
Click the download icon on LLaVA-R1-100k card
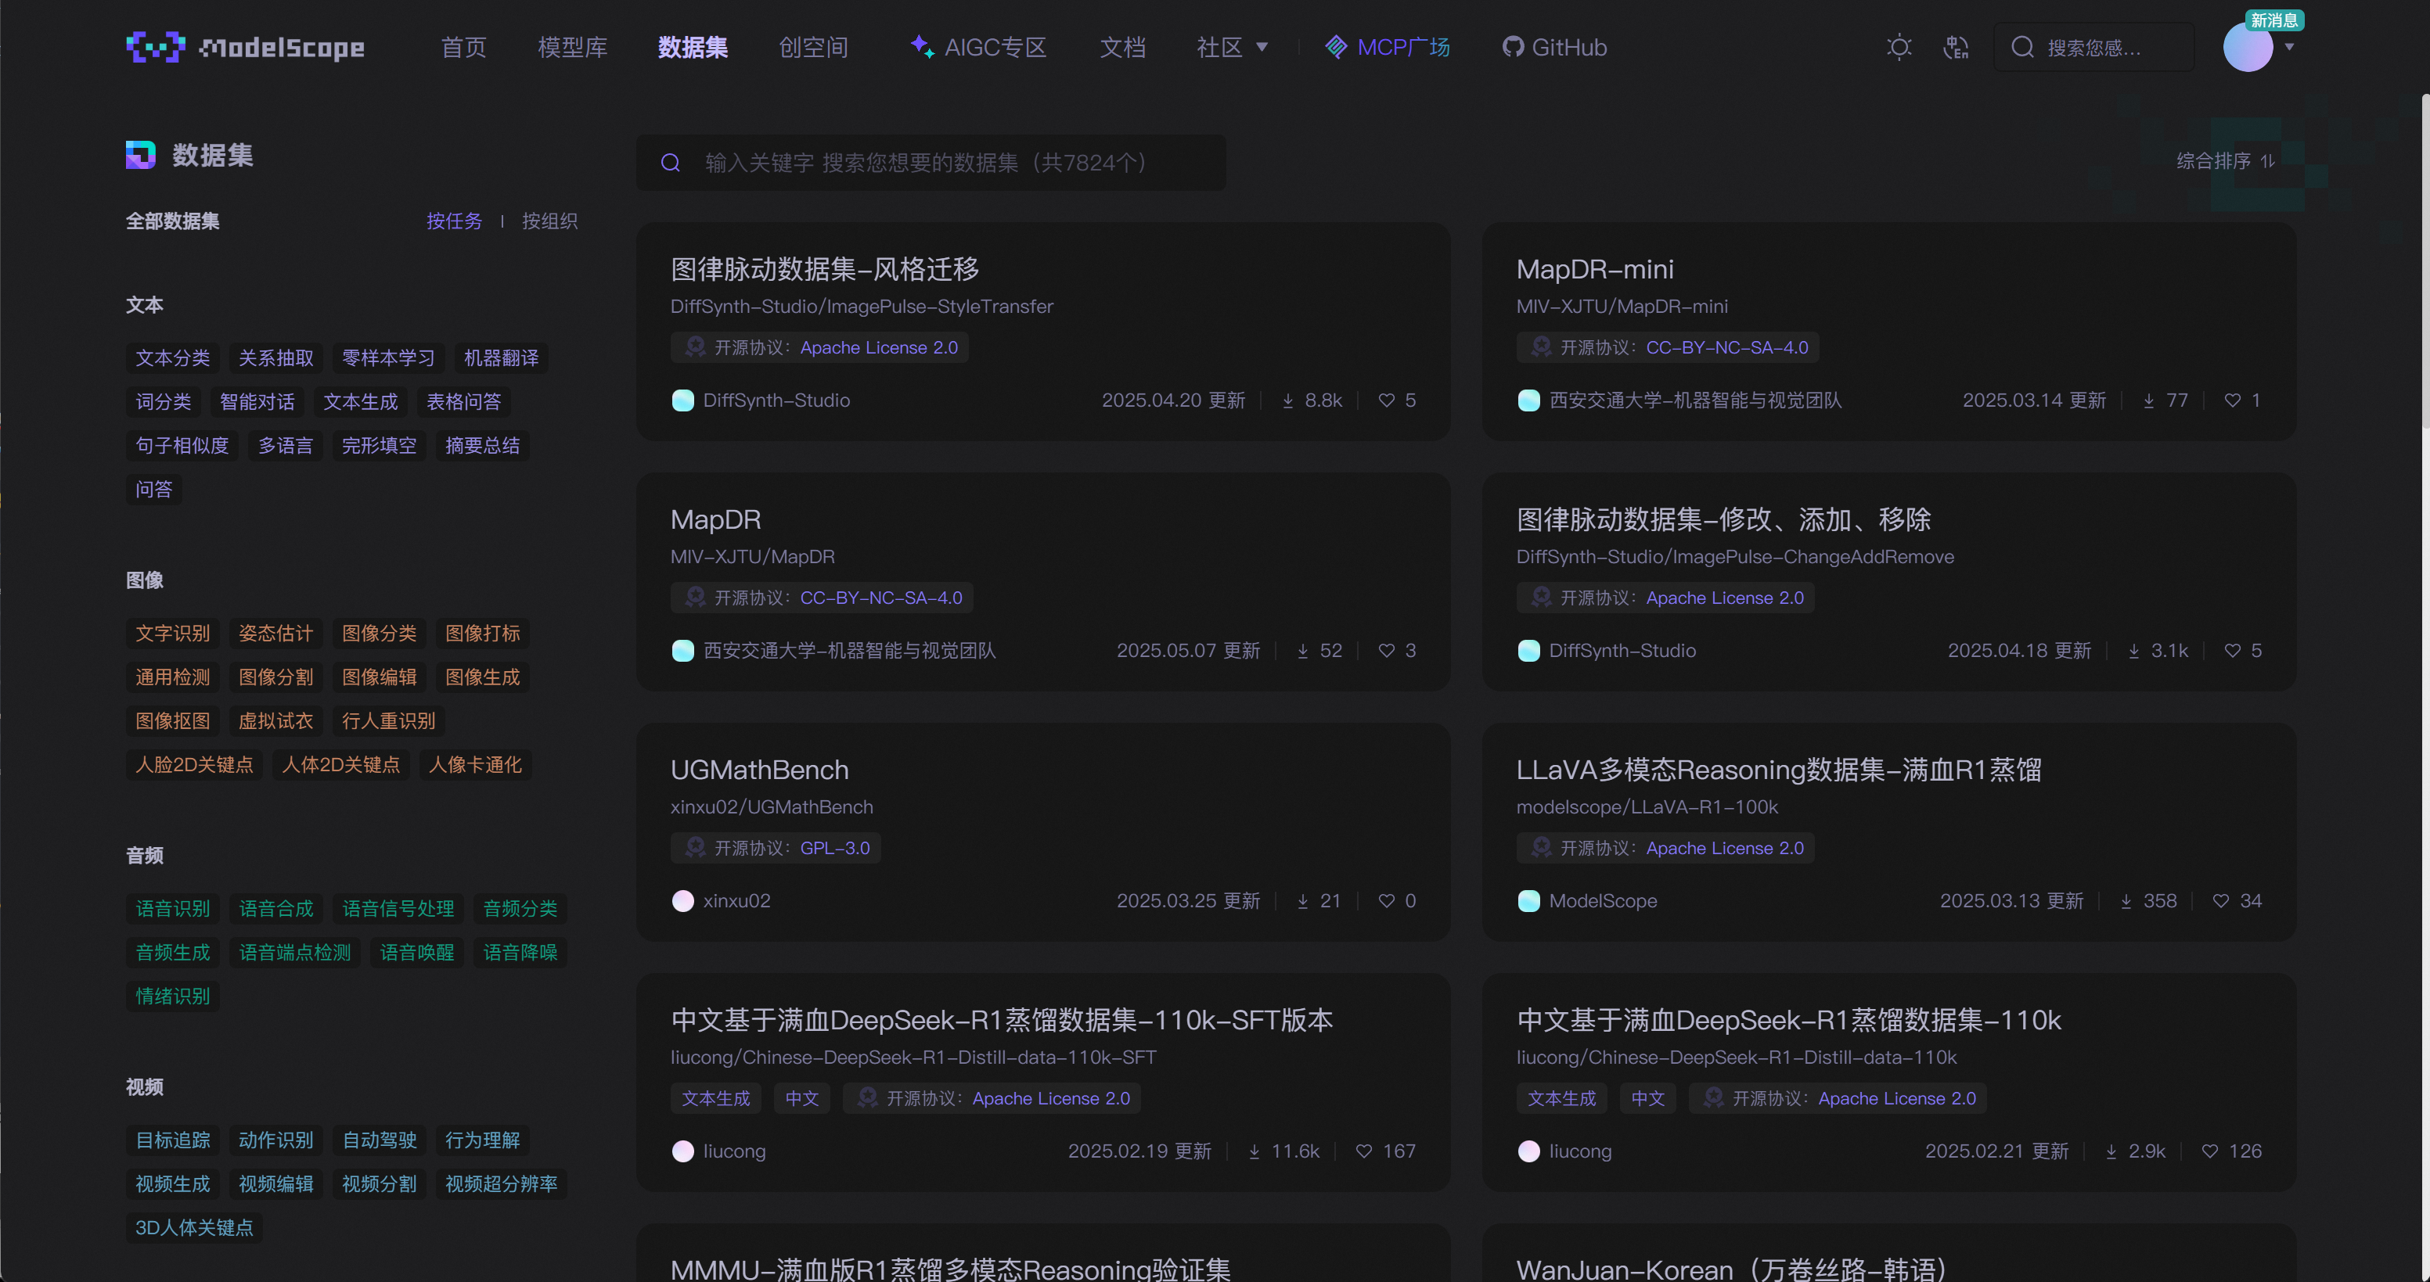[2126, 901]
